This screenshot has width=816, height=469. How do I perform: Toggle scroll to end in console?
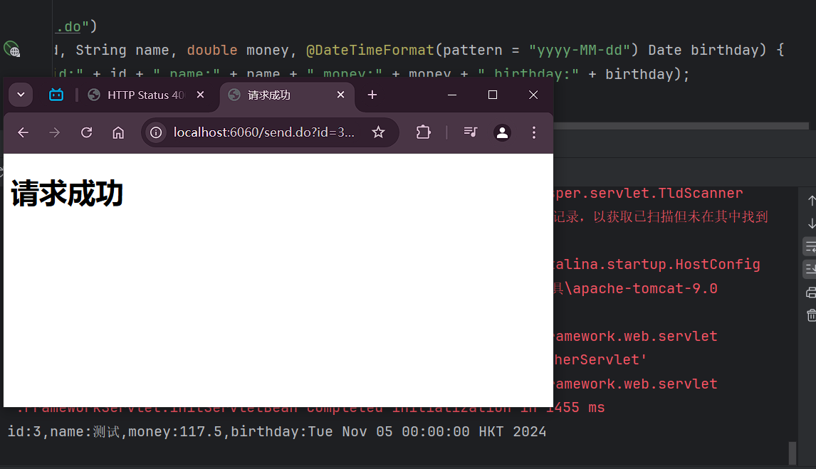click(810, 269)
